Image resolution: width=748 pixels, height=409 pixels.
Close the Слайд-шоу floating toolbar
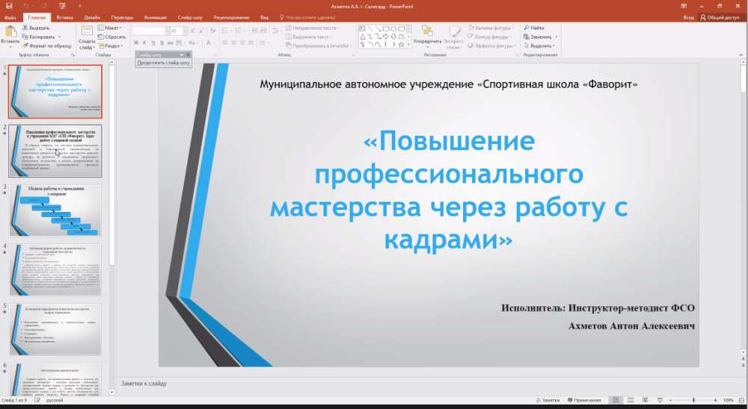pos(188,54)
